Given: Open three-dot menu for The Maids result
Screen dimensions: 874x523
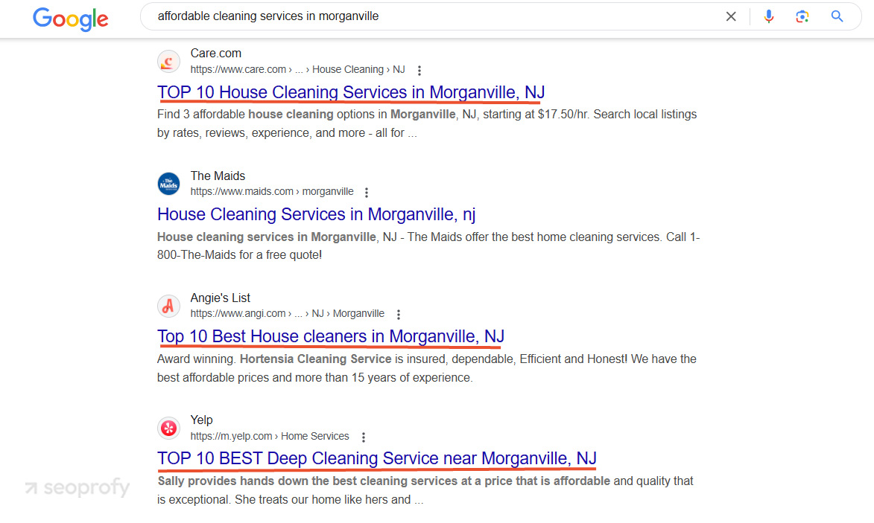Looking at the screenshot, I should pyautogui.click(x=366, y=193).
